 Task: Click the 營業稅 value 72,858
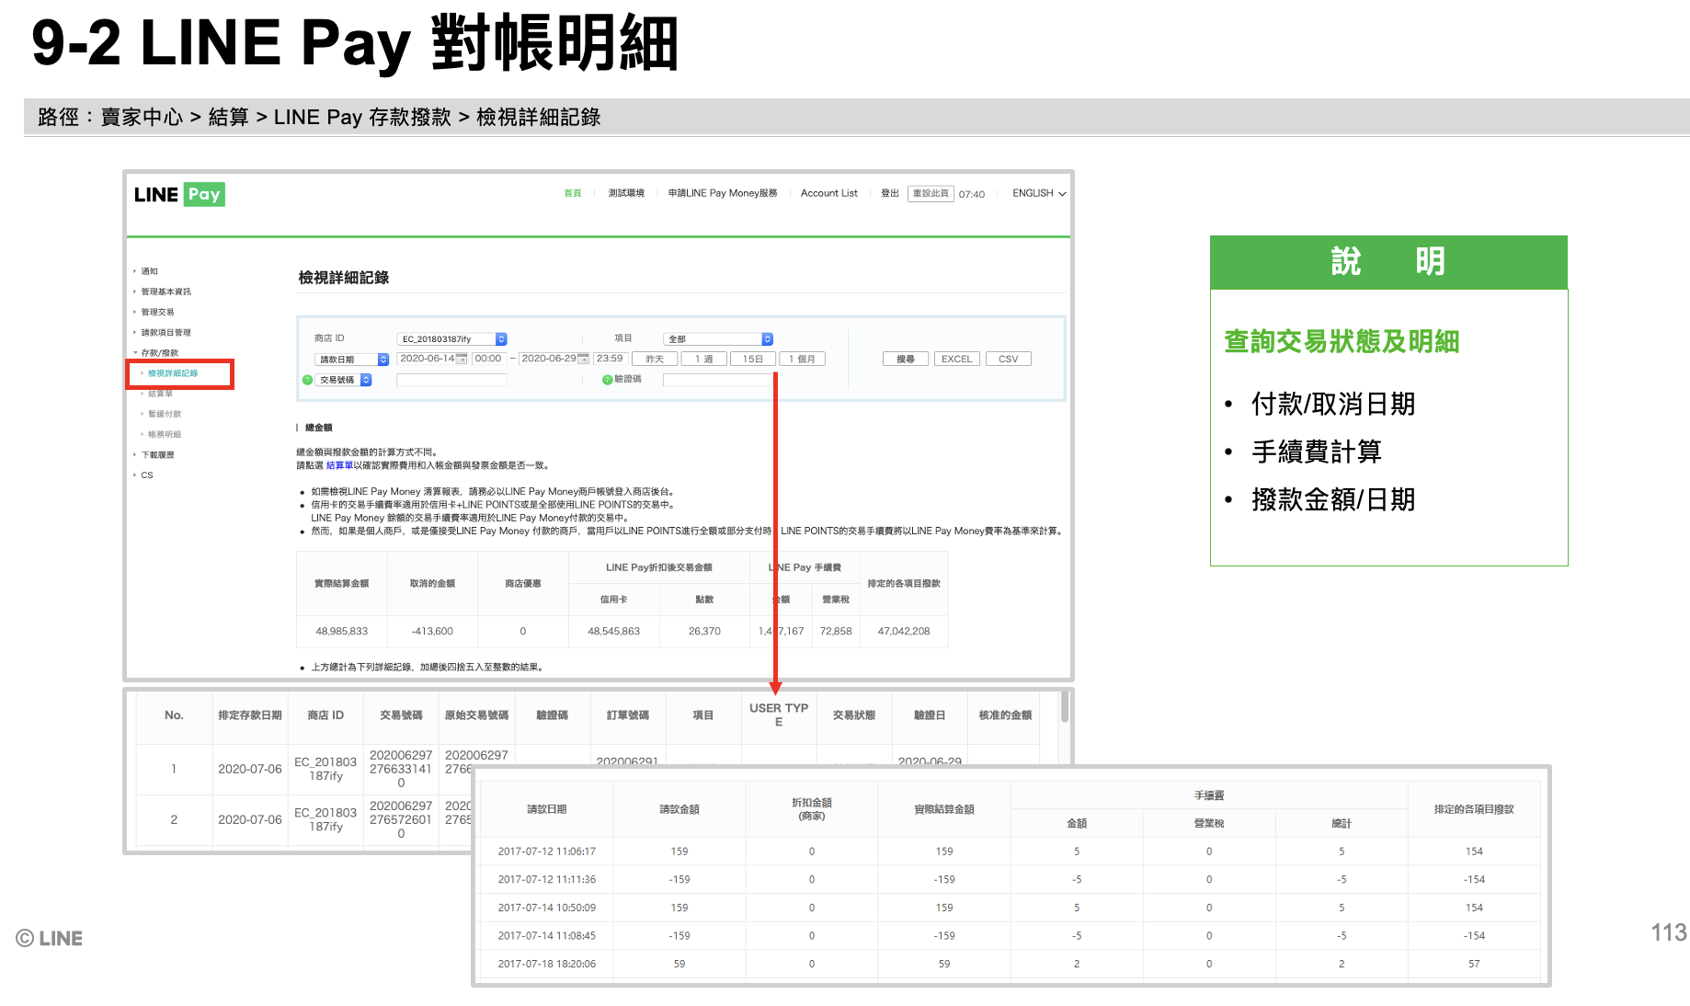point(836,631)
